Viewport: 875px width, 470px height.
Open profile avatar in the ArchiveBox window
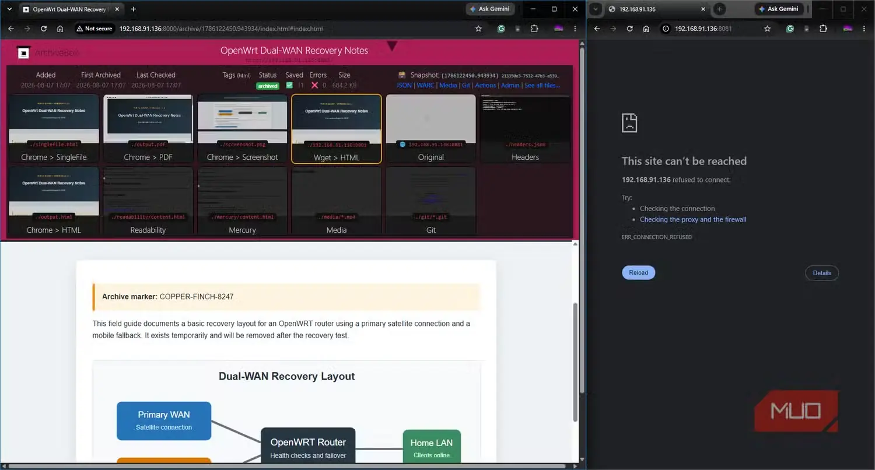point(559,29)
